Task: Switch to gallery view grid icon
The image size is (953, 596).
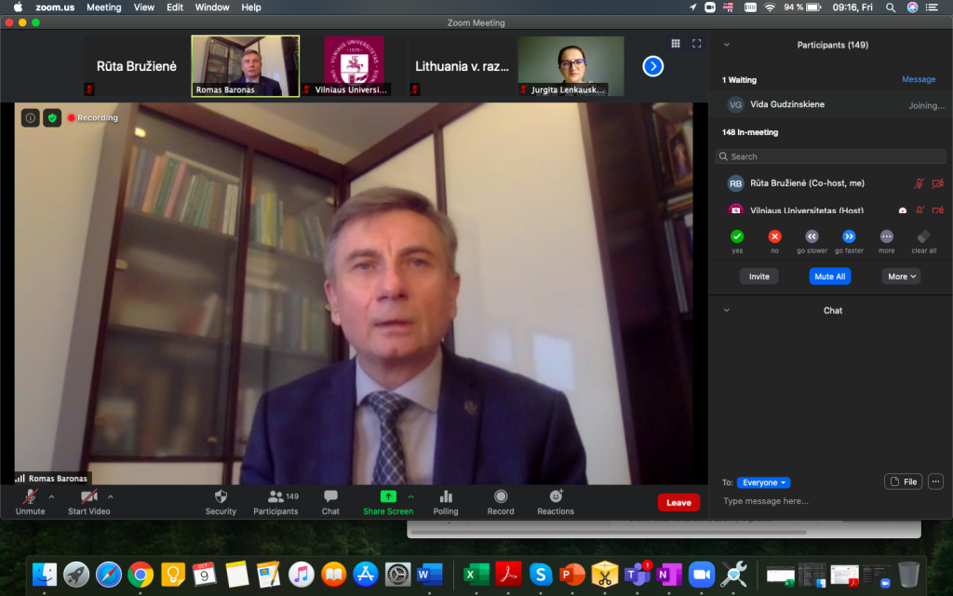Action: 676,44
